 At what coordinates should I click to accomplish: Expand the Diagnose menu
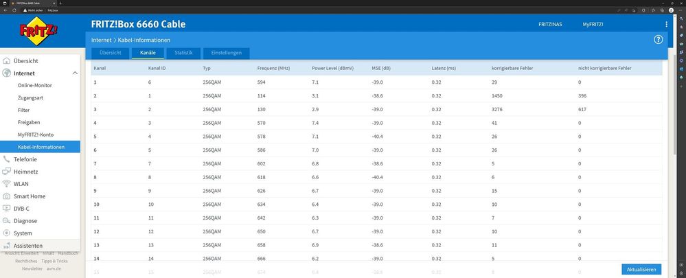(x=41, y=221)
